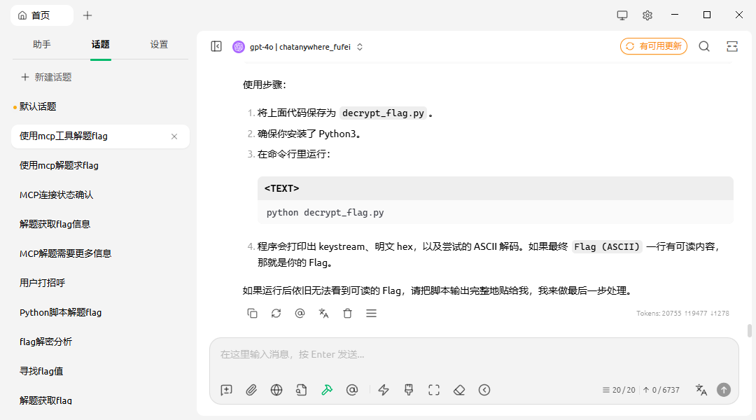Collapse the left sidebar panel
Viewport: 756px width, 420px height.
pyautogui.click(x=216, y=46)
